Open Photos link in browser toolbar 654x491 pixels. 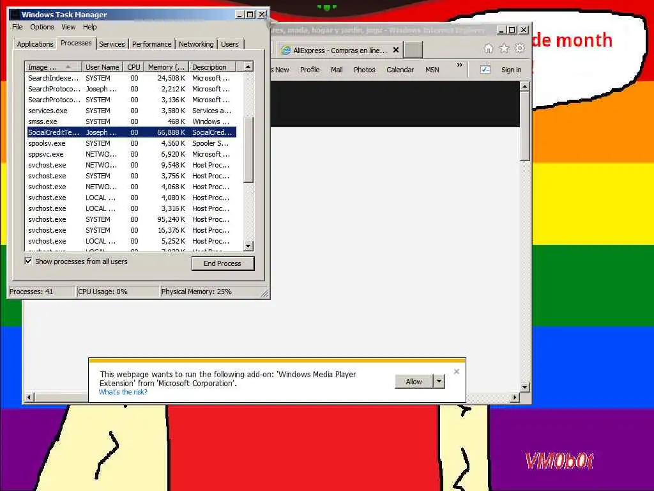[x=365, y=70]
